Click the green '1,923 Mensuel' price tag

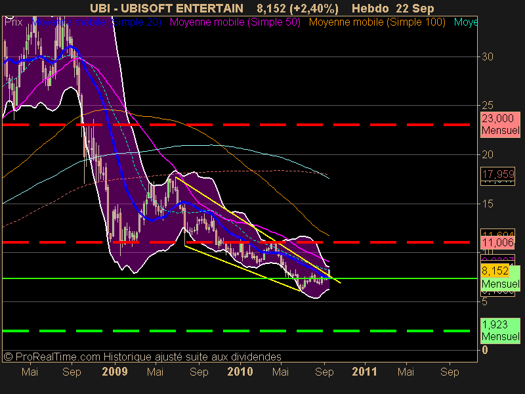pos(500,330)
